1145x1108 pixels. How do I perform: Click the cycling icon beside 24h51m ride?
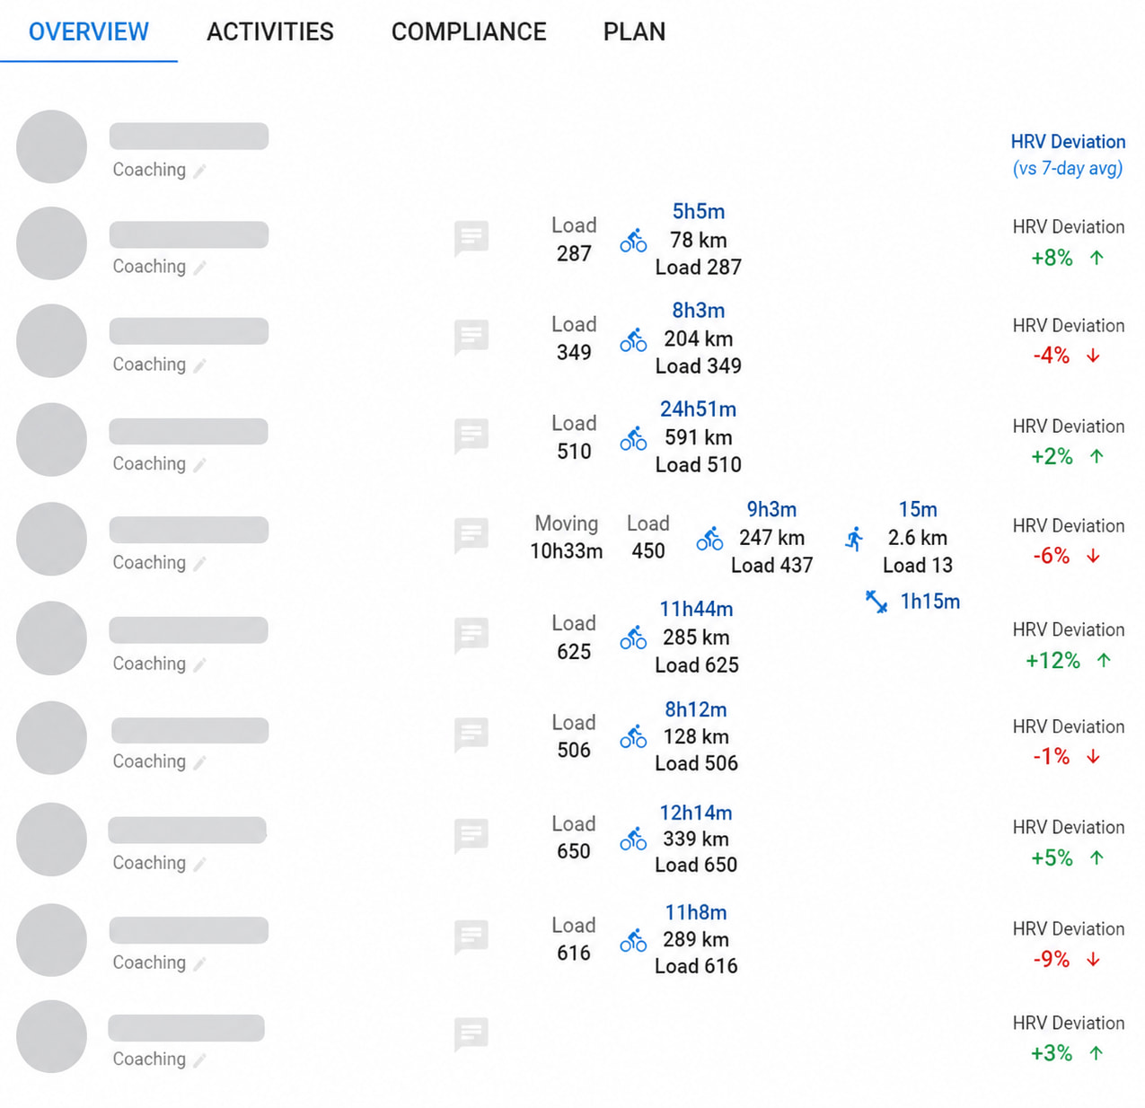pos(633,437)
